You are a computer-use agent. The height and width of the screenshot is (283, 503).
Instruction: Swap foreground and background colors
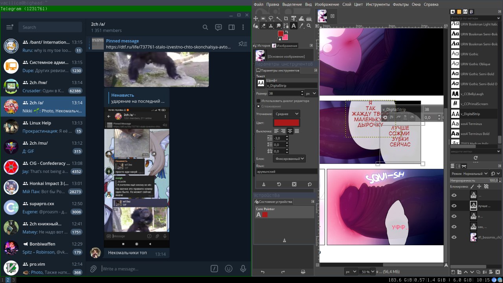tap(286, 32)
